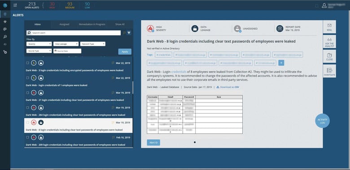The height and width of the screenshot is (170, 350).
Task: Check the 21 login credentials alert checkbox
Action: pos(27,93)
